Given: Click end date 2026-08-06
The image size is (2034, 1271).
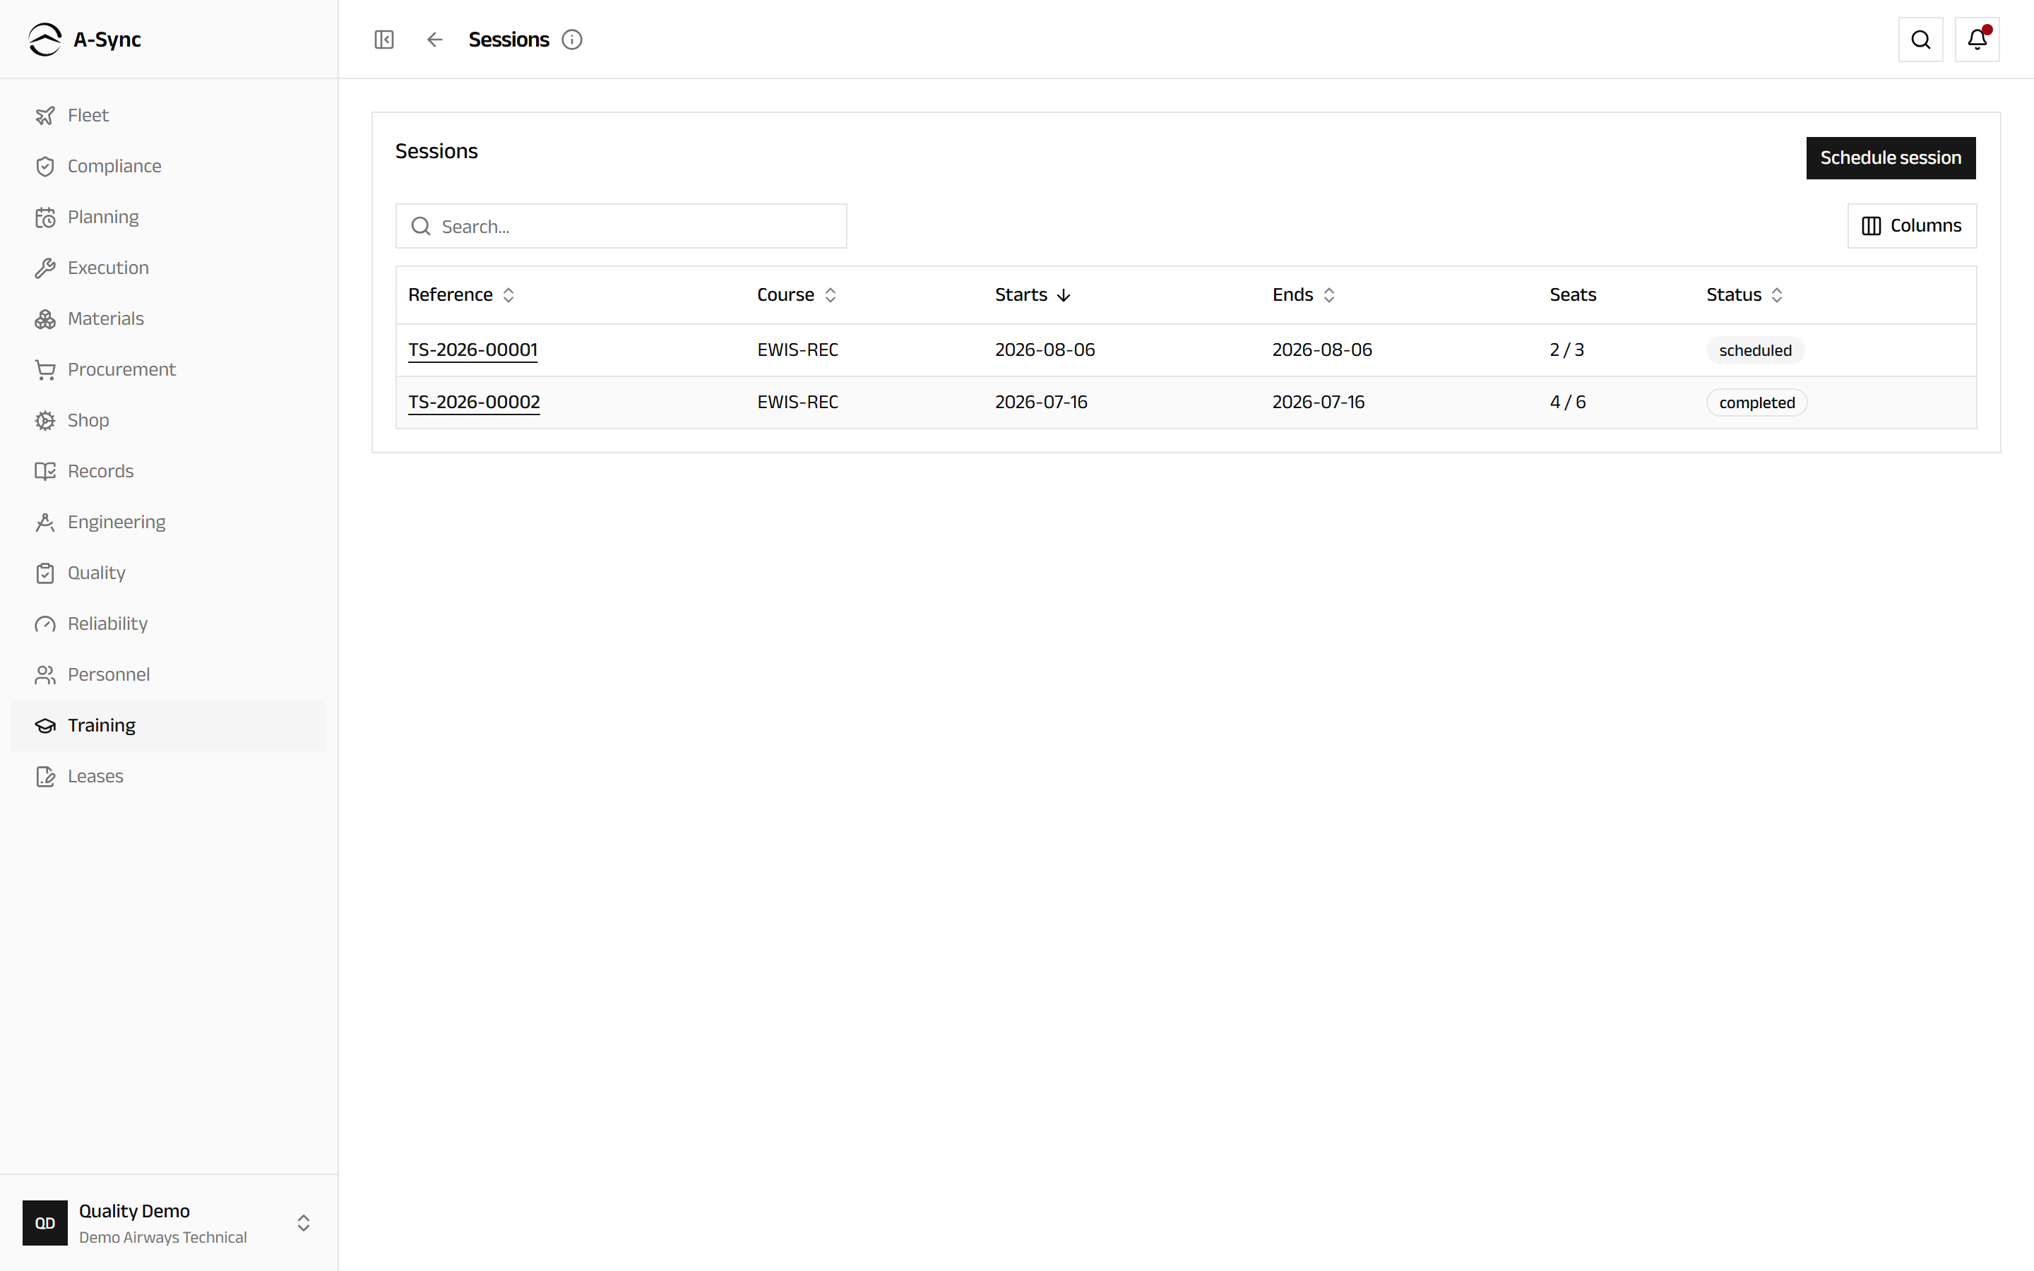Looking at the screenshot, I should [1321, 350].
